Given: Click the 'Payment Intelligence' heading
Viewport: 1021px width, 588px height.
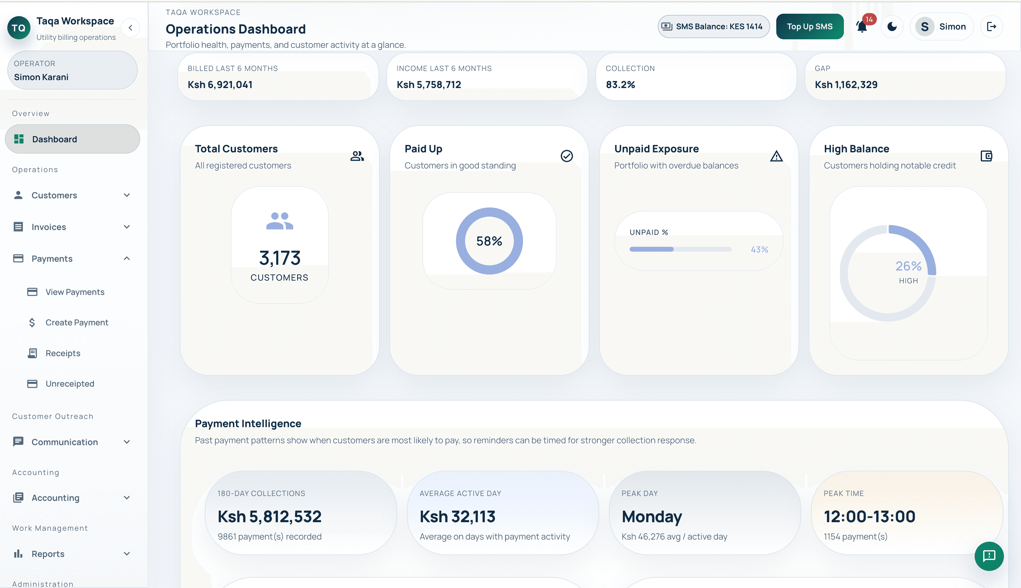Looking at the screenshot, I should click(x=248, y=423).
